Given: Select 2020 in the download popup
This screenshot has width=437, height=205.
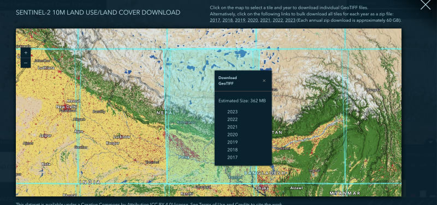Looking at the screenshot, I should pos(233,135).
